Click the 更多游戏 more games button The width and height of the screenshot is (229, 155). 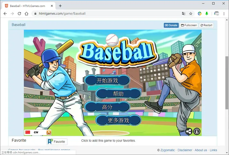[x=118, y=120]
